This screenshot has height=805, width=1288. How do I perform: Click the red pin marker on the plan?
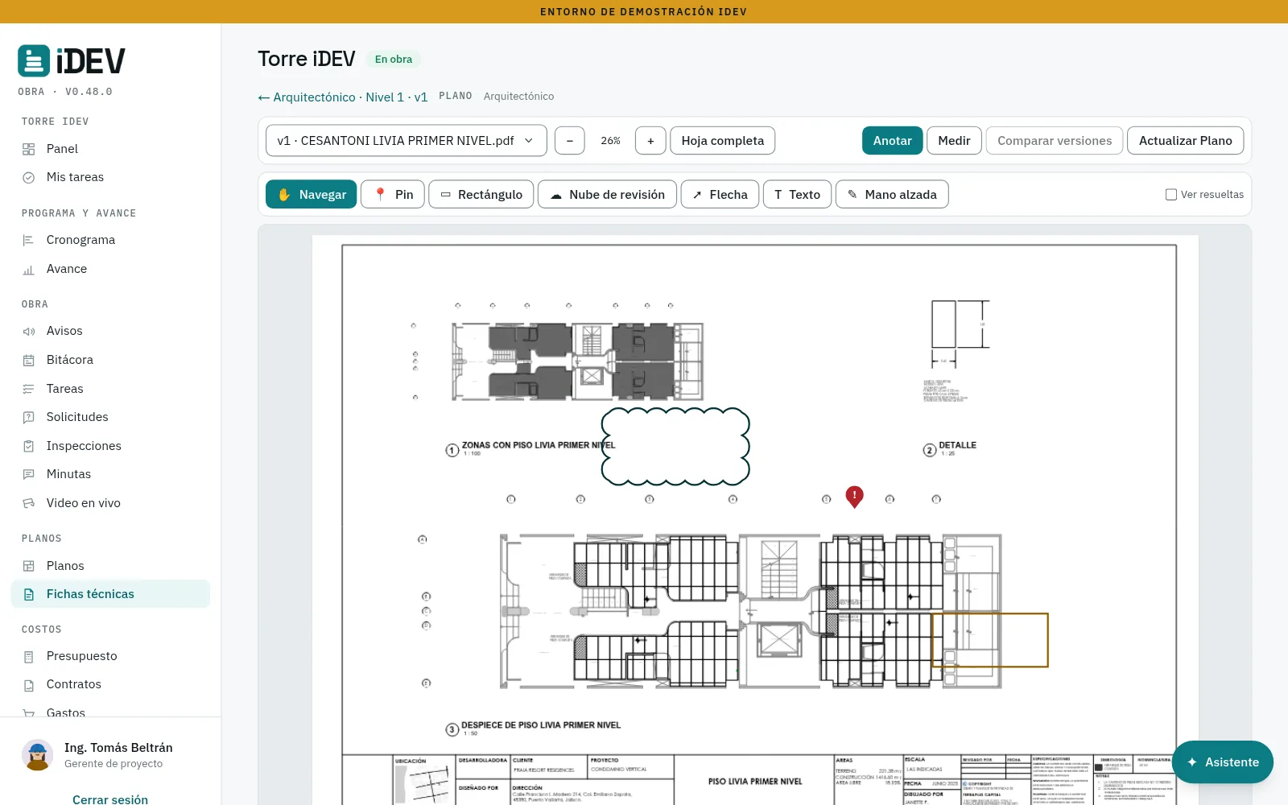854,496
